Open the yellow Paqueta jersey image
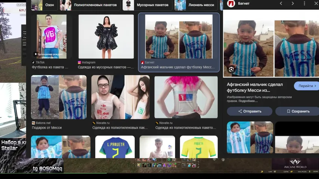This screenshot has width=319, height=179. pyautogui.click(x=199, y=147)
